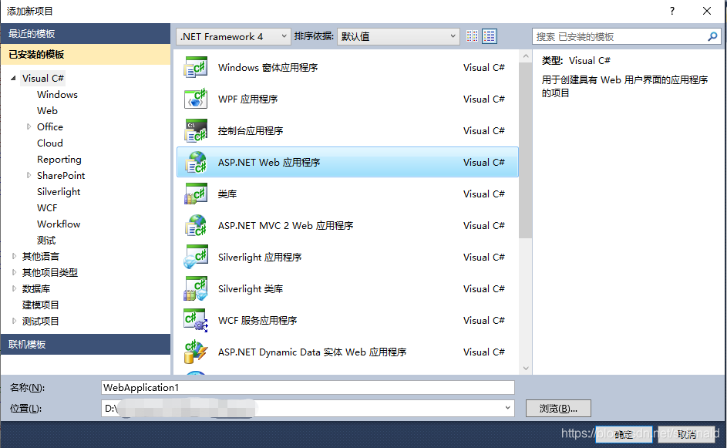Viewport: 727px width, 448px height.
Task: Expand the SharePoint tree node
Action: 29,175
